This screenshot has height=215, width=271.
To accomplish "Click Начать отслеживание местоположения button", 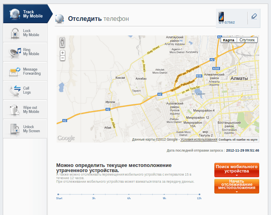I will pos(237,186).
